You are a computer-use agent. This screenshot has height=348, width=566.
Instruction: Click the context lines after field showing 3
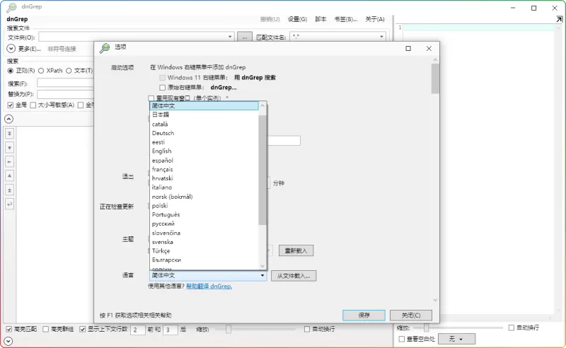[170, 330]
